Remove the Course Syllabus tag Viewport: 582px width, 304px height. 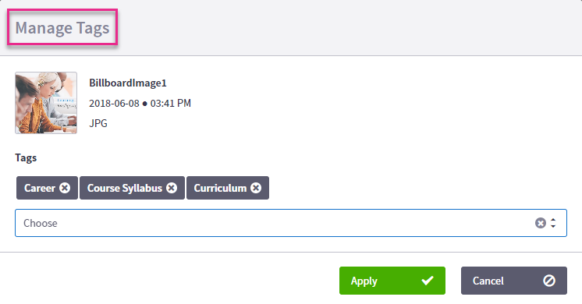[x=172, y=188]
